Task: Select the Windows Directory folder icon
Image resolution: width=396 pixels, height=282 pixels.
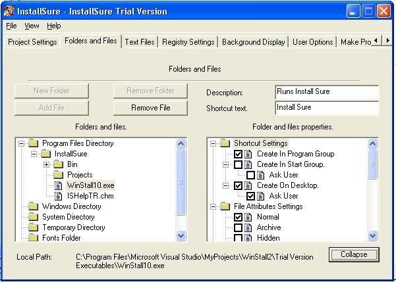Action: [33, 206]
